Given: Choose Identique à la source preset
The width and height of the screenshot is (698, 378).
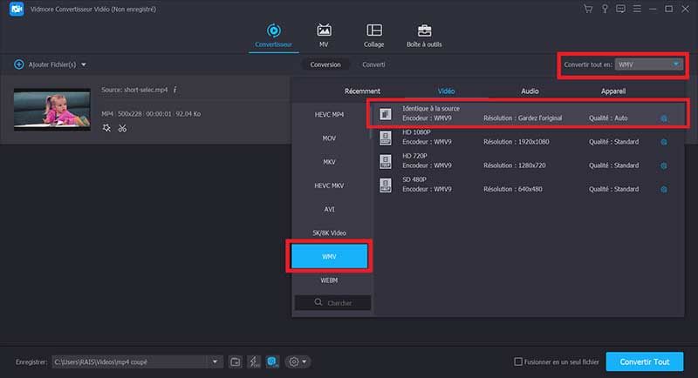Looking at the screenshot, I should [x=528, y=114].
